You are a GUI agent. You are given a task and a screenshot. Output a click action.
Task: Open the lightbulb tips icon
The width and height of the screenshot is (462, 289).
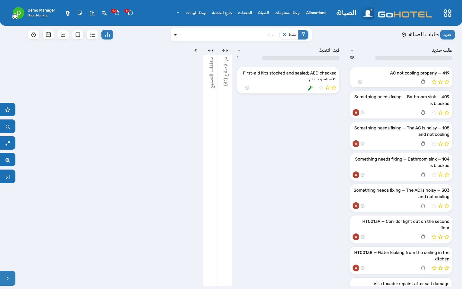click(68, 13)
